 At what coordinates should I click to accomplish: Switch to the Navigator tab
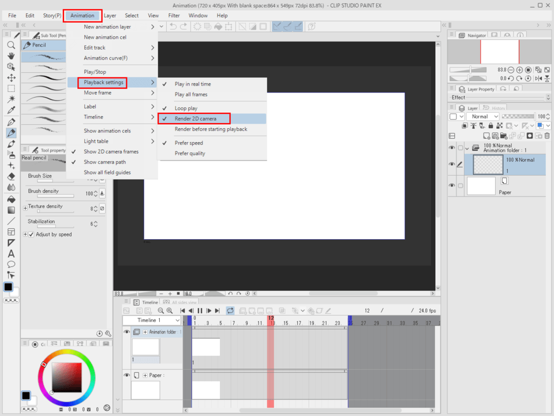(x=473, y=35)
